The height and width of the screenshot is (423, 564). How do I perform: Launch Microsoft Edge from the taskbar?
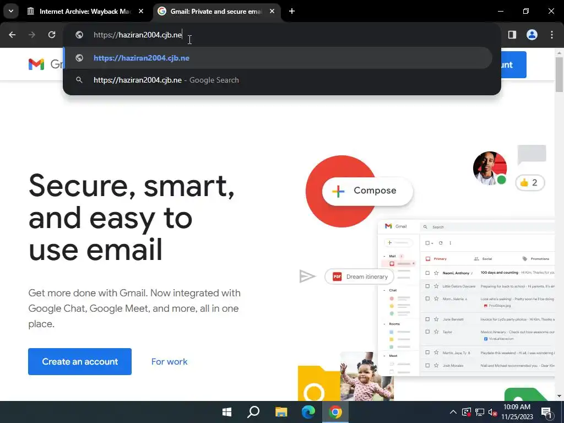tap(308, 412)
